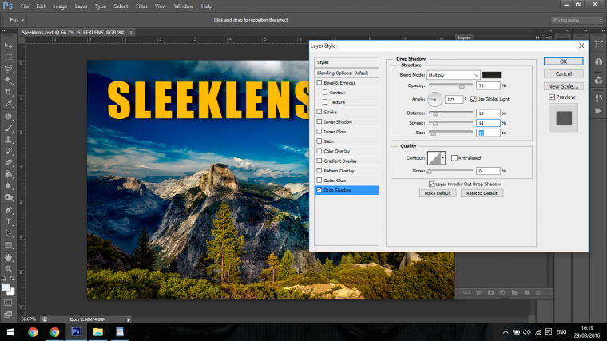Select the Sleeklens.psd document tab

coord(74,32)
